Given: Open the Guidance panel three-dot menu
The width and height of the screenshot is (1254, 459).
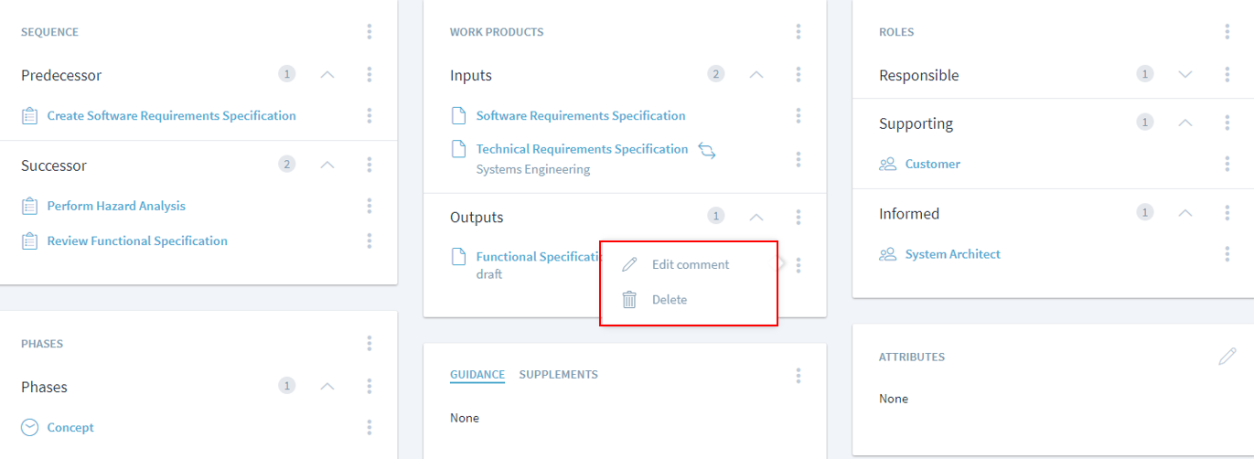Looking at the screenshot, I should point(798,375).
